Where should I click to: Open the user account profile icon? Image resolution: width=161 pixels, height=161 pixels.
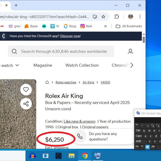130,51
